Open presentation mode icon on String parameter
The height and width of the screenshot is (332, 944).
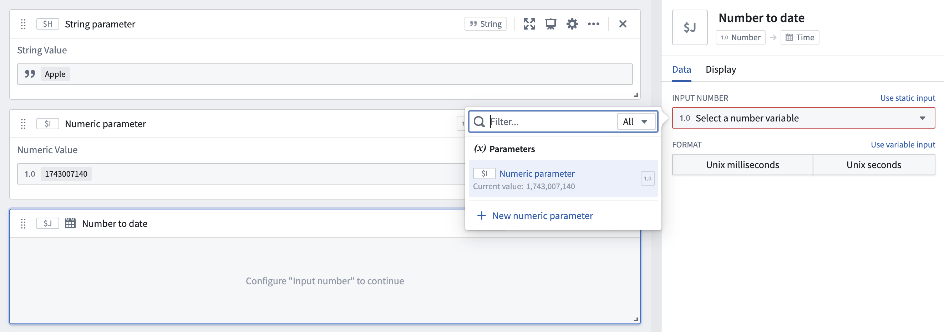tap(550, 24)
